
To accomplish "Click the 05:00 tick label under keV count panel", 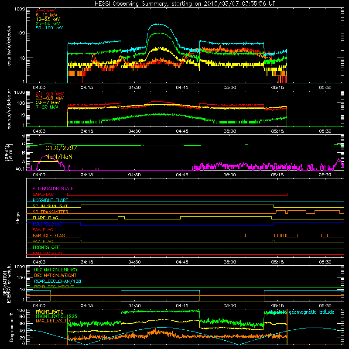I will 230,88.
